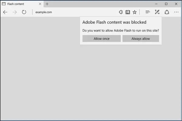Open the Hub panel
This screenshot has height=121, width=182.
pos(148,12)
